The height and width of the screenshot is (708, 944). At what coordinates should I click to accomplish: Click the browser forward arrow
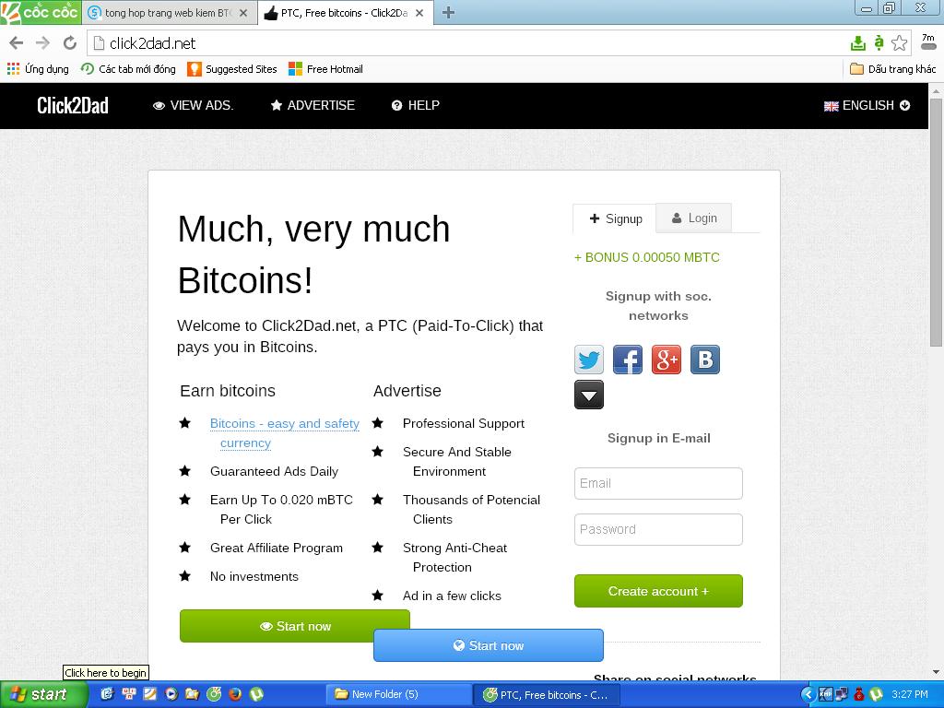point(42,42)
